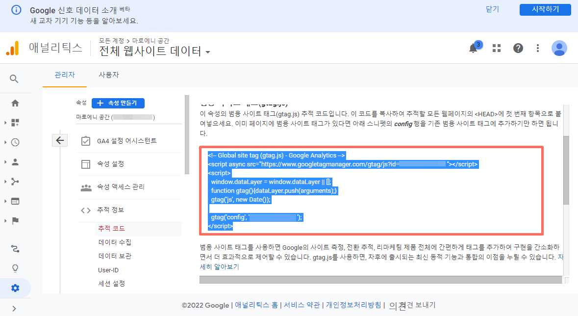Expand the left navigation with bottom chevron
Image resolution: width=578 pixels, height=316 pixels.
coord(14,309)
